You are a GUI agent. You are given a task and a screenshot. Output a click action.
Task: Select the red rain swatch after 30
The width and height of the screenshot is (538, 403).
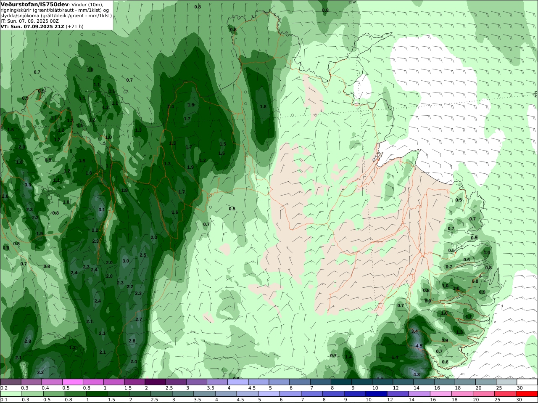tap(527, 394)
